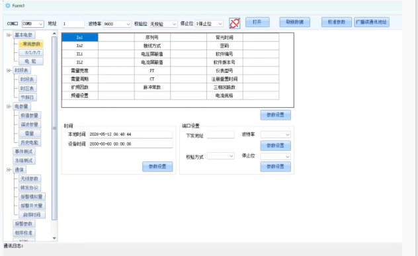Viewport: 418px width, 256px height.
Task: Click the 下发地址 input field
Action: 221,135
